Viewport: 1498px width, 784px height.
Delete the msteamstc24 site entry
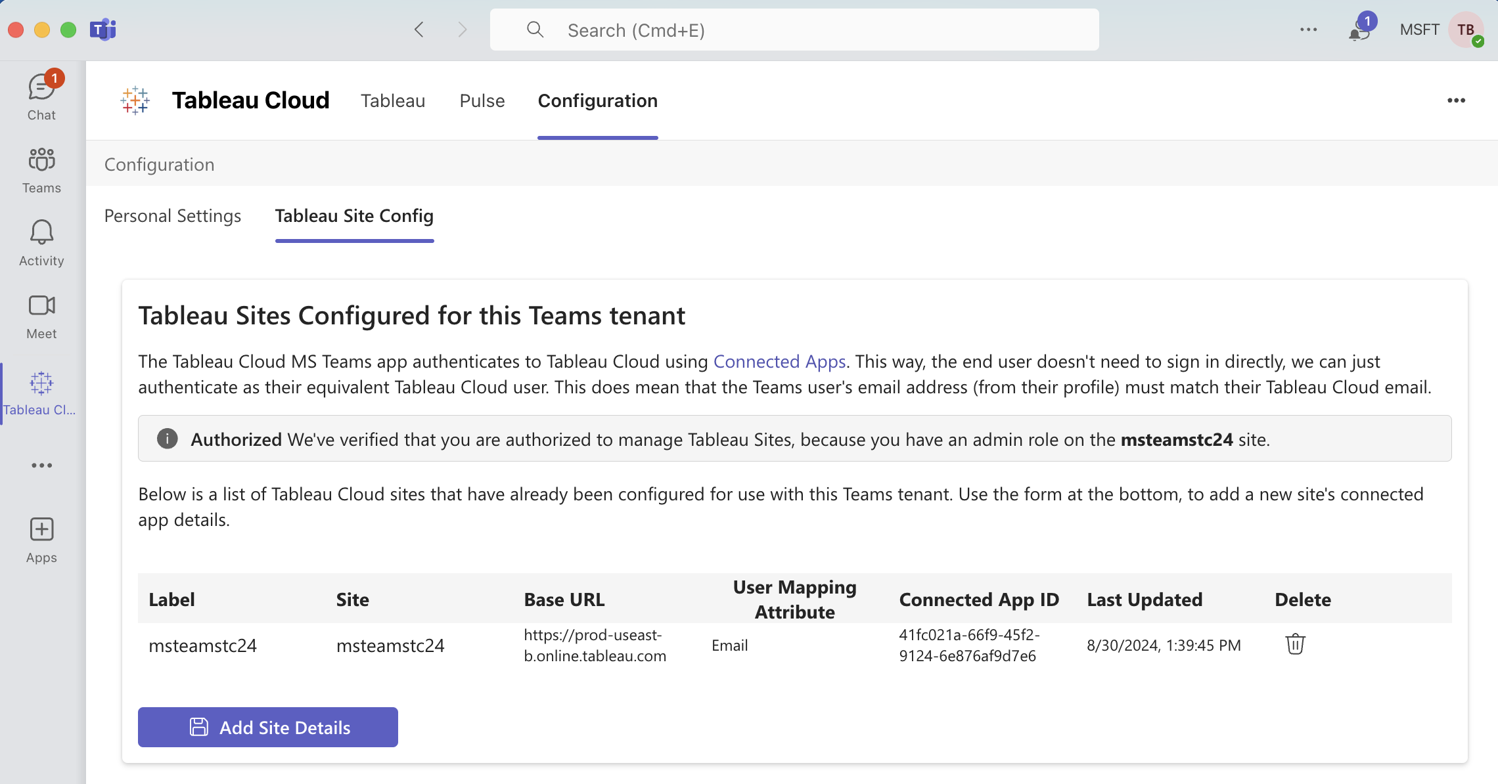[x=1295, y=644]
